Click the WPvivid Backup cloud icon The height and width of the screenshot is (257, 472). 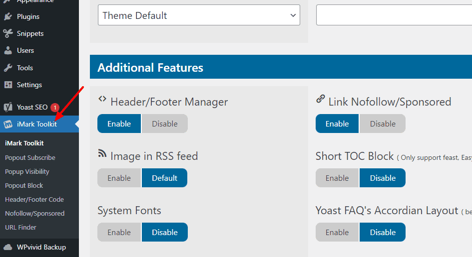[x=8, y=247]
